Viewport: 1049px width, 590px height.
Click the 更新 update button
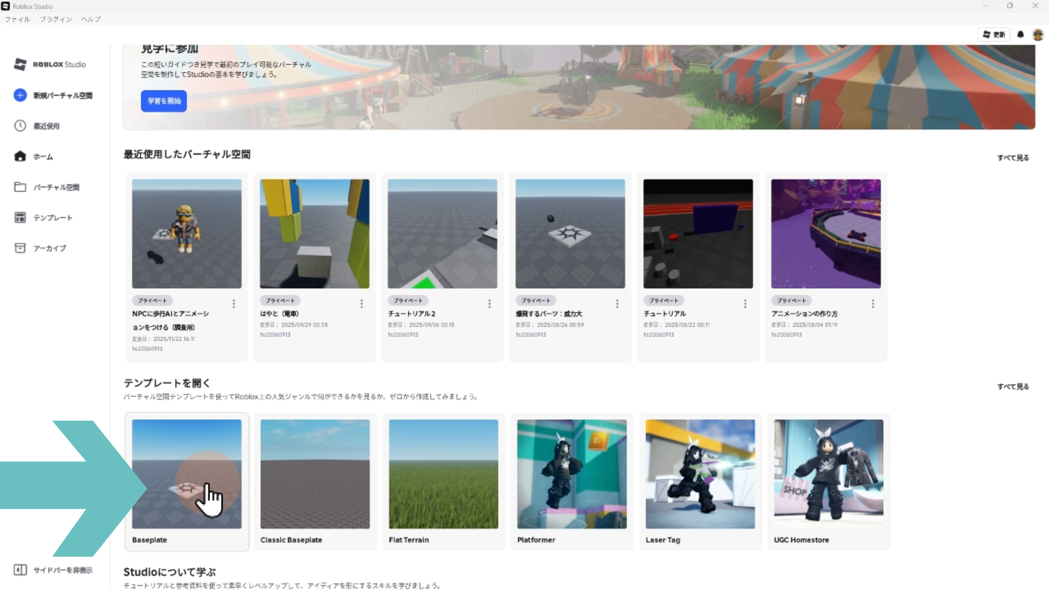point(994,34)
